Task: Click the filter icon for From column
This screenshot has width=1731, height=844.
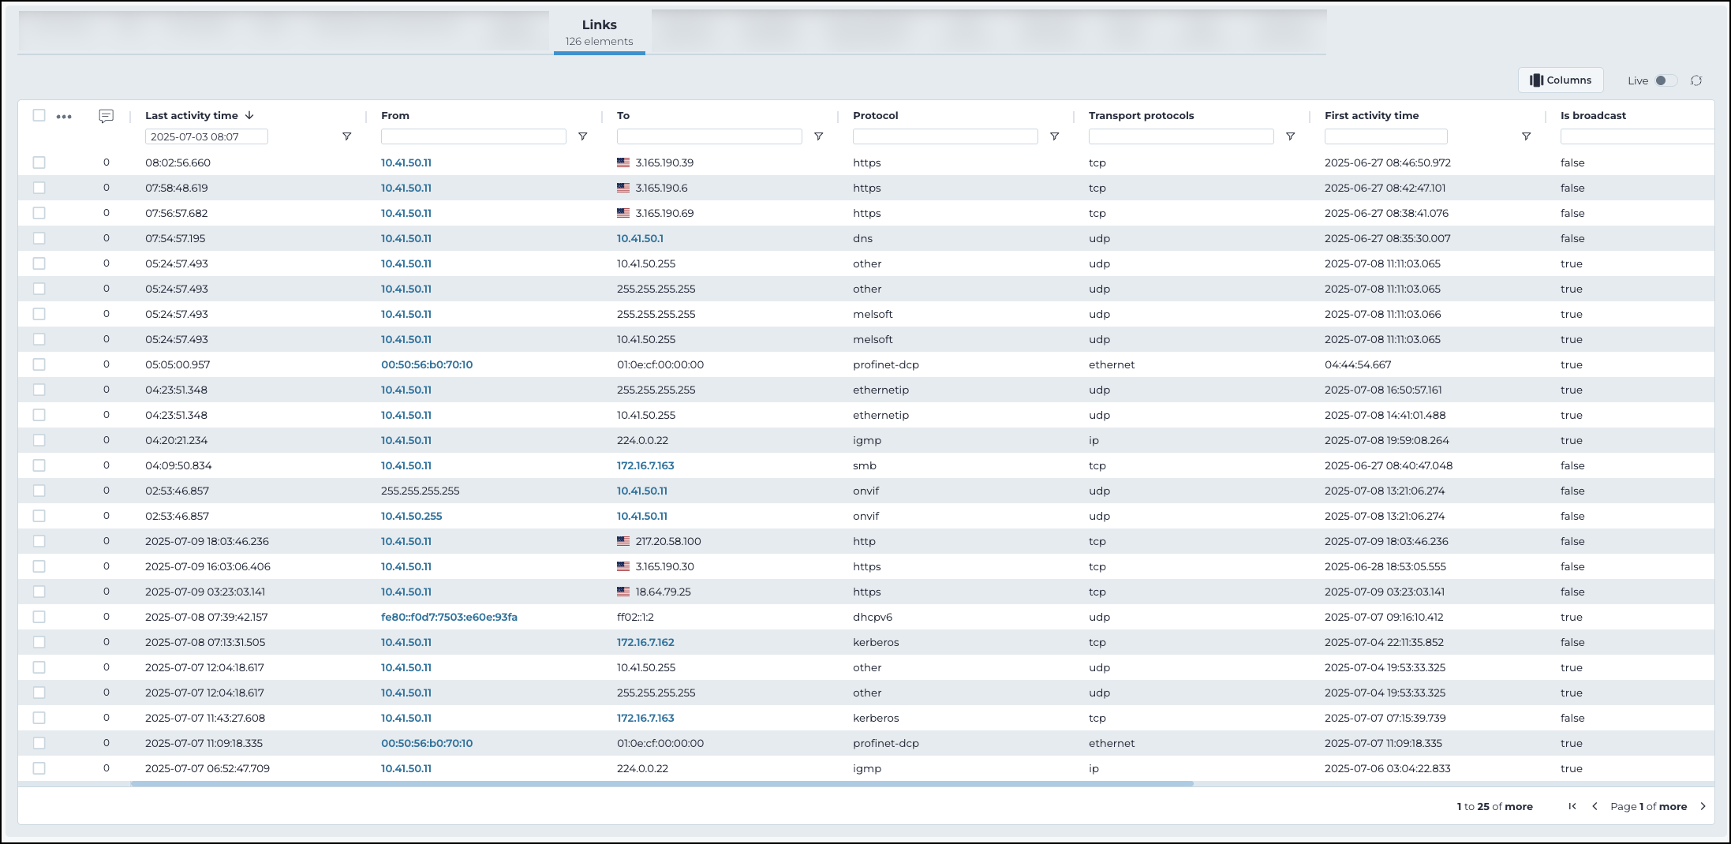Action: point(582,136)
